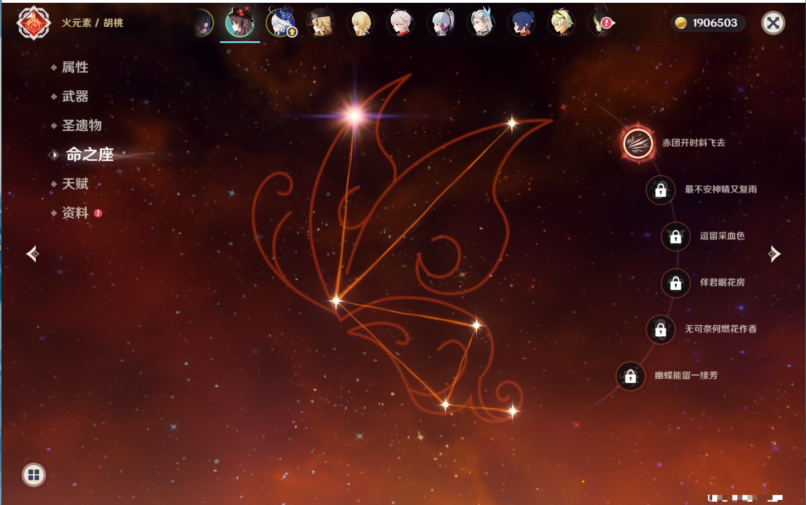Open the unlocked constellation 赤团开时斜飞去
Viewport: 806px width, 505px height.
click(638, 143)
